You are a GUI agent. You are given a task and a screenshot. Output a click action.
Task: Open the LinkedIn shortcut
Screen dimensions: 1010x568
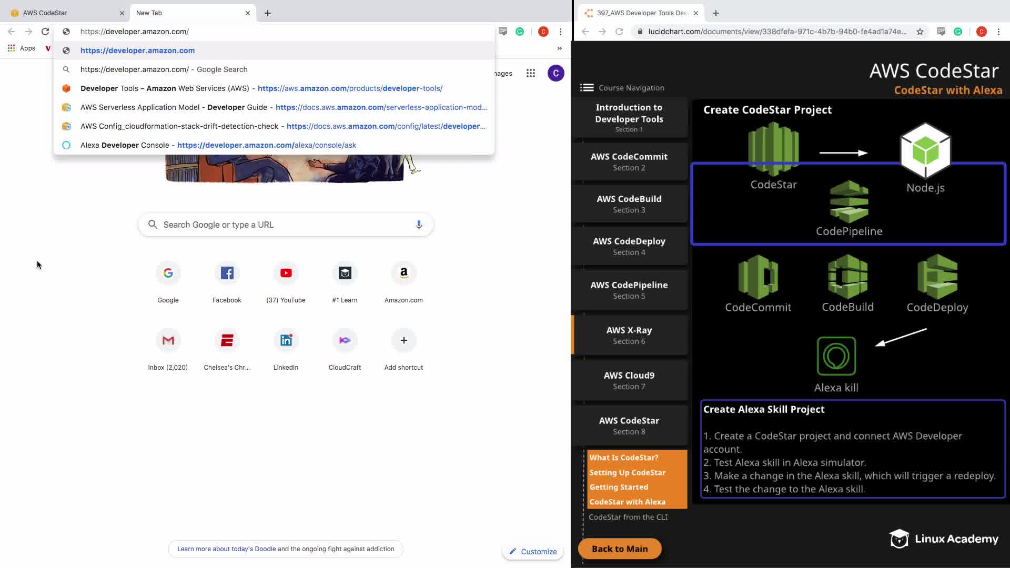[x=286, y=340]
